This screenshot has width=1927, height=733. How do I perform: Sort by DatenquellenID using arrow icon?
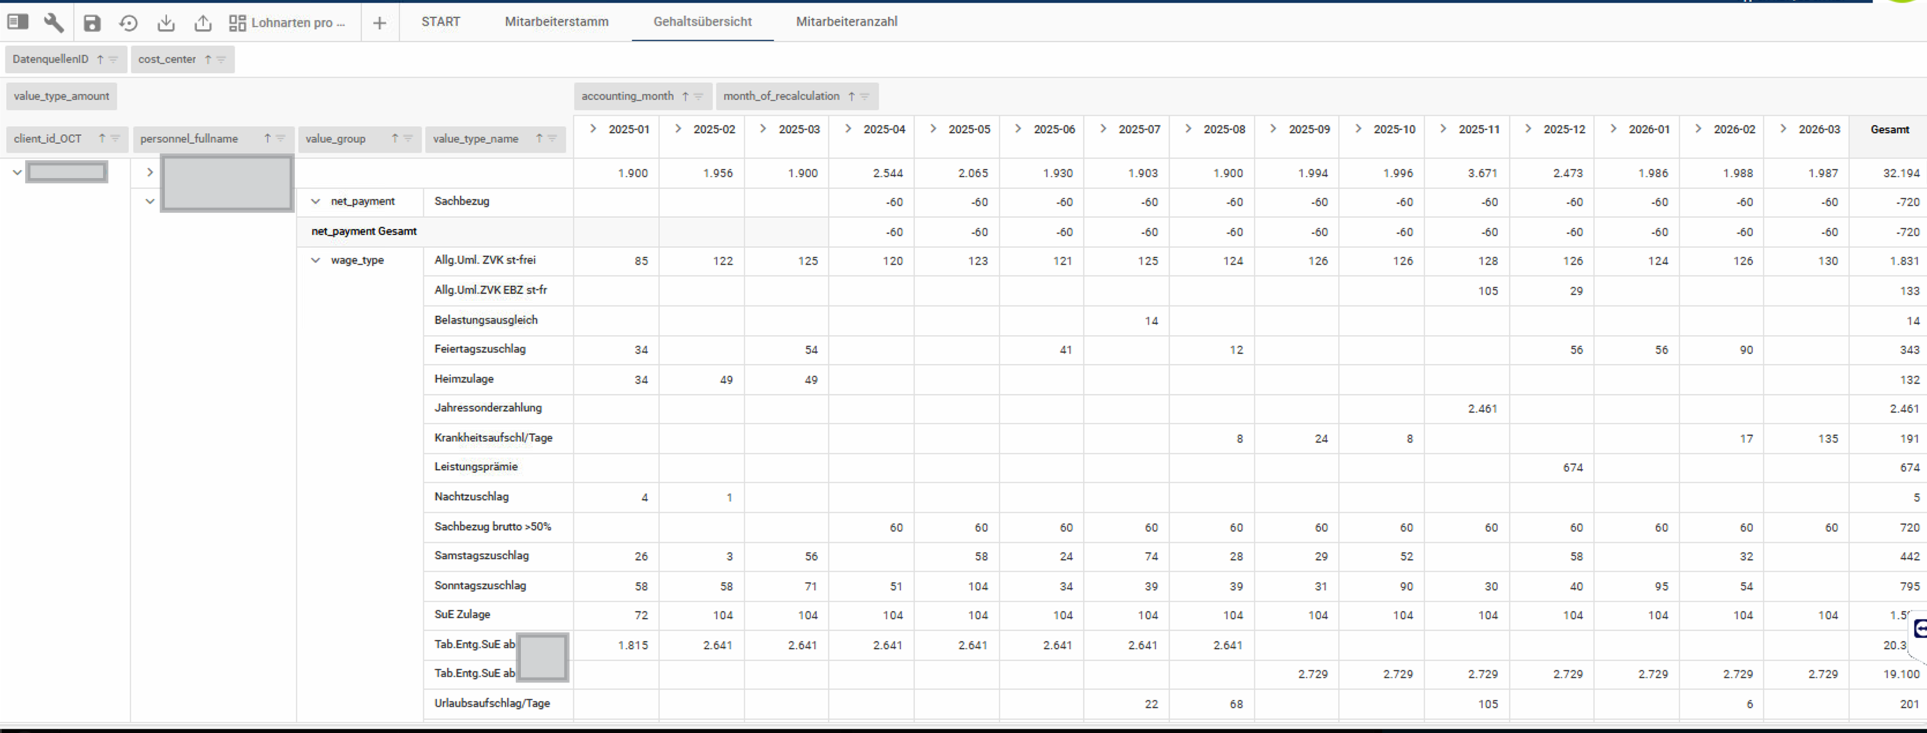point(99,59)
